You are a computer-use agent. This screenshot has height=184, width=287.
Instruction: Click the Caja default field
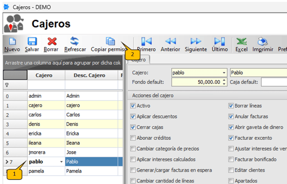tap(274, 82)
